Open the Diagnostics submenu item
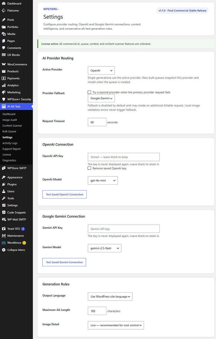Image resolution: width=216 pixels, height=339 pixels. point(9,160)
